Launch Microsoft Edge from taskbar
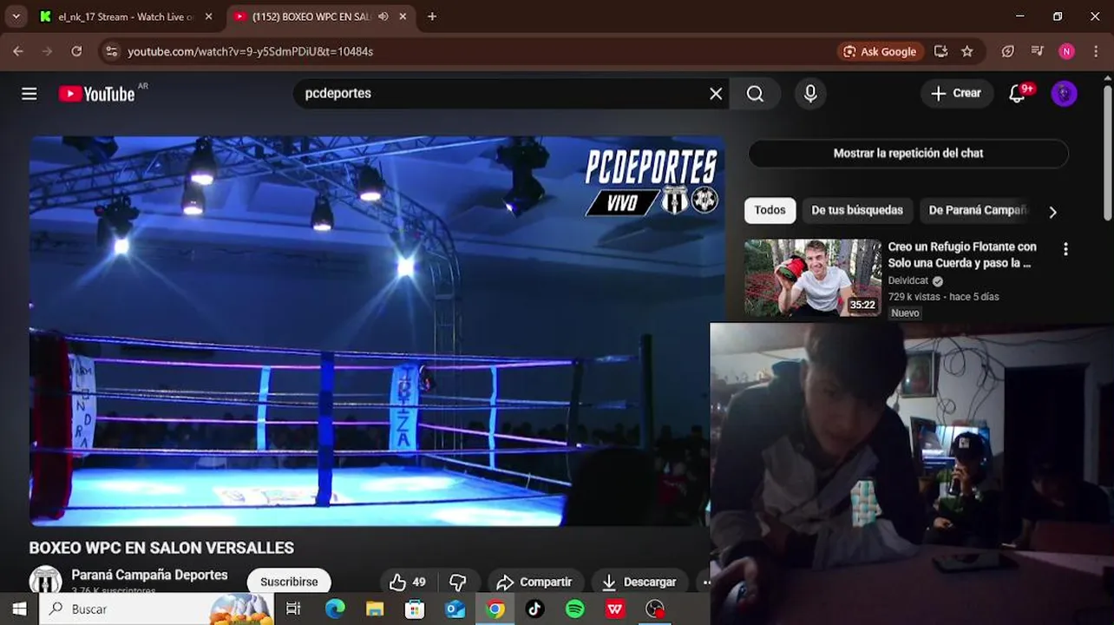The width and height of the screenshot is (1114, 625). point(334,609)
